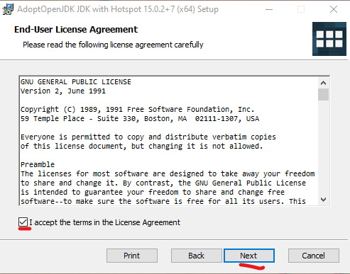Click the license scrollbar thumb
Screen dimensions: 350x274
coord(323,94)
